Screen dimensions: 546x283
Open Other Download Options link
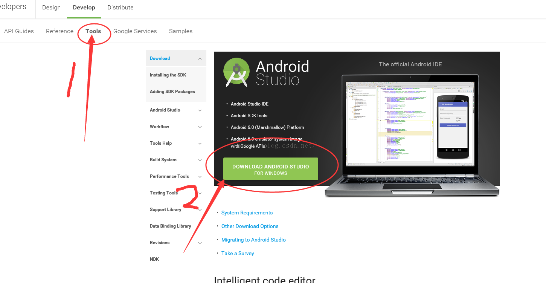coord(250,226)
